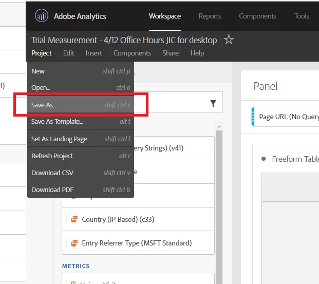Open the Share menu
Viewport: 319px width, 284px height.
(171, 53)
